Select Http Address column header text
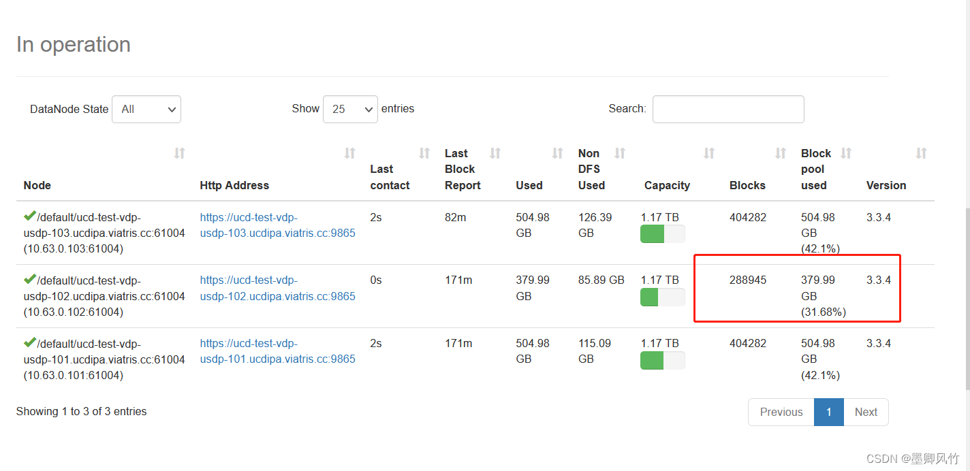 [x=234, y=185]
